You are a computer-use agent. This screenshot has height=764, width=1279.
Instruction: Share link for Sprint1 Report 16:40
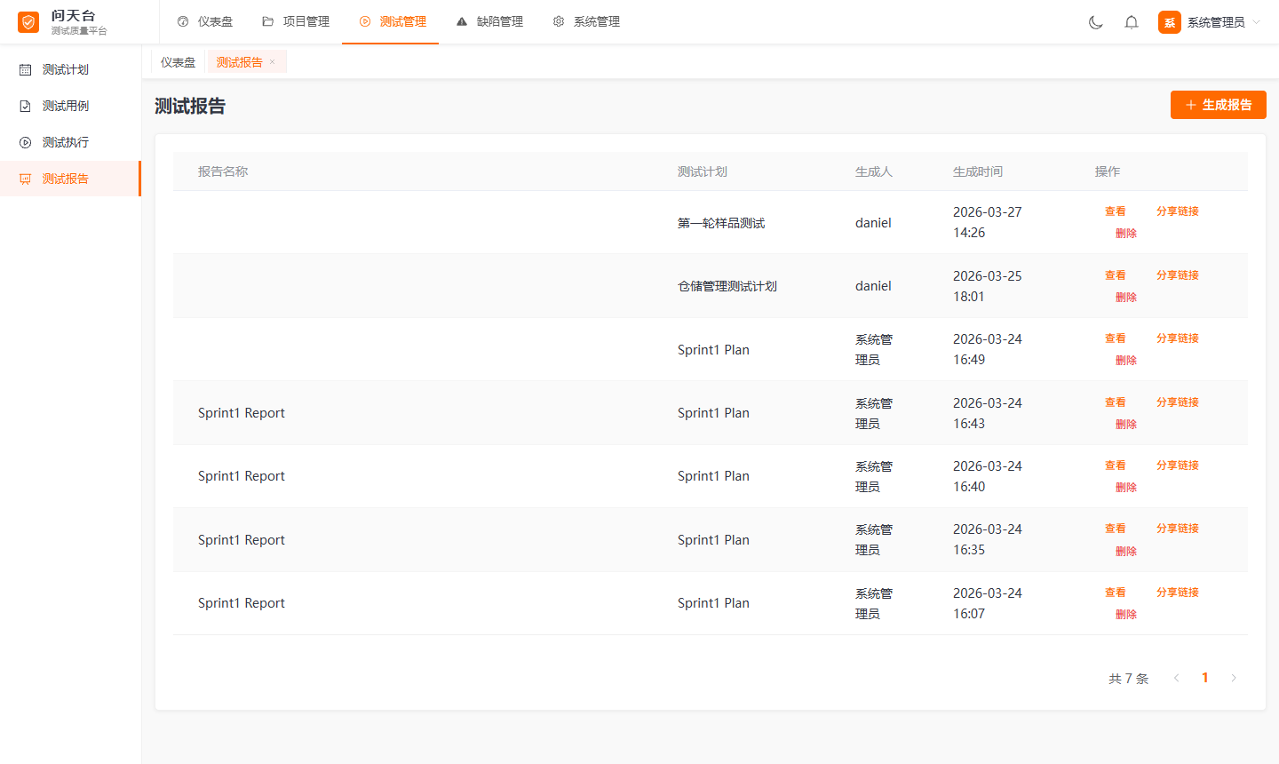pos(1178,466)
